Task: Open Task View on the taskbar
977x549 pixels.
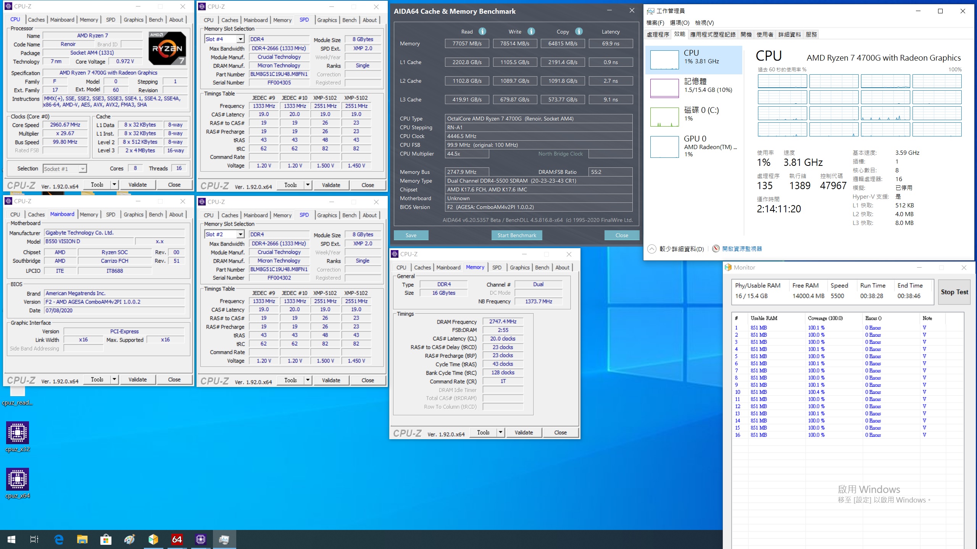Action: coord(34,539)
